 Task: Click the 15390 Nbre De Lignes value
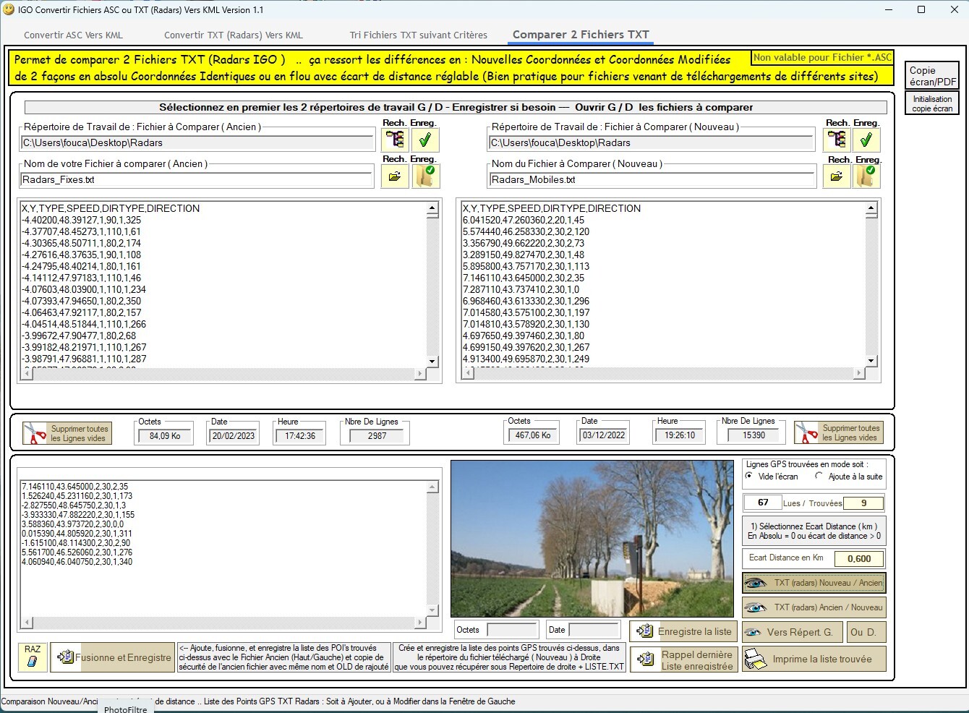[754, 435]
